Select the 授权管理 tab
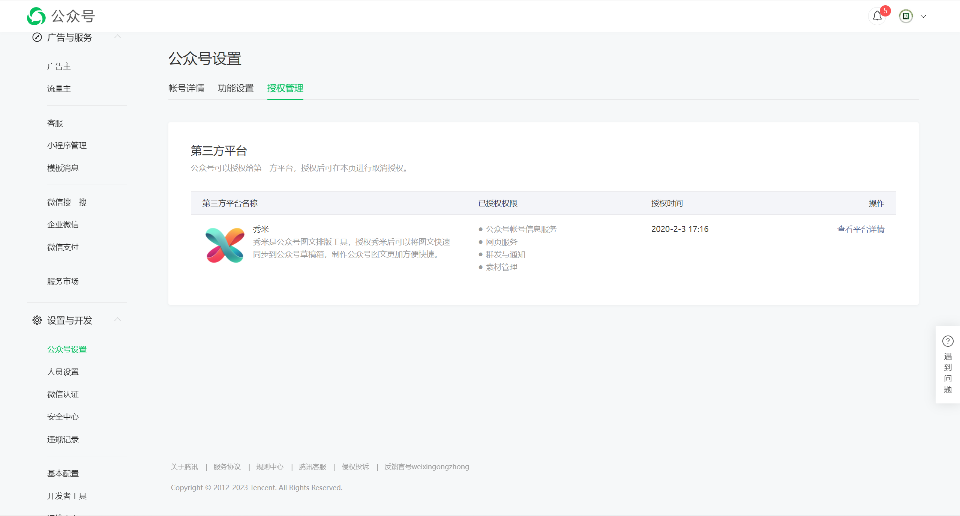Image resolution: width=960 pixels, height=516 pixels. [285, 88]
